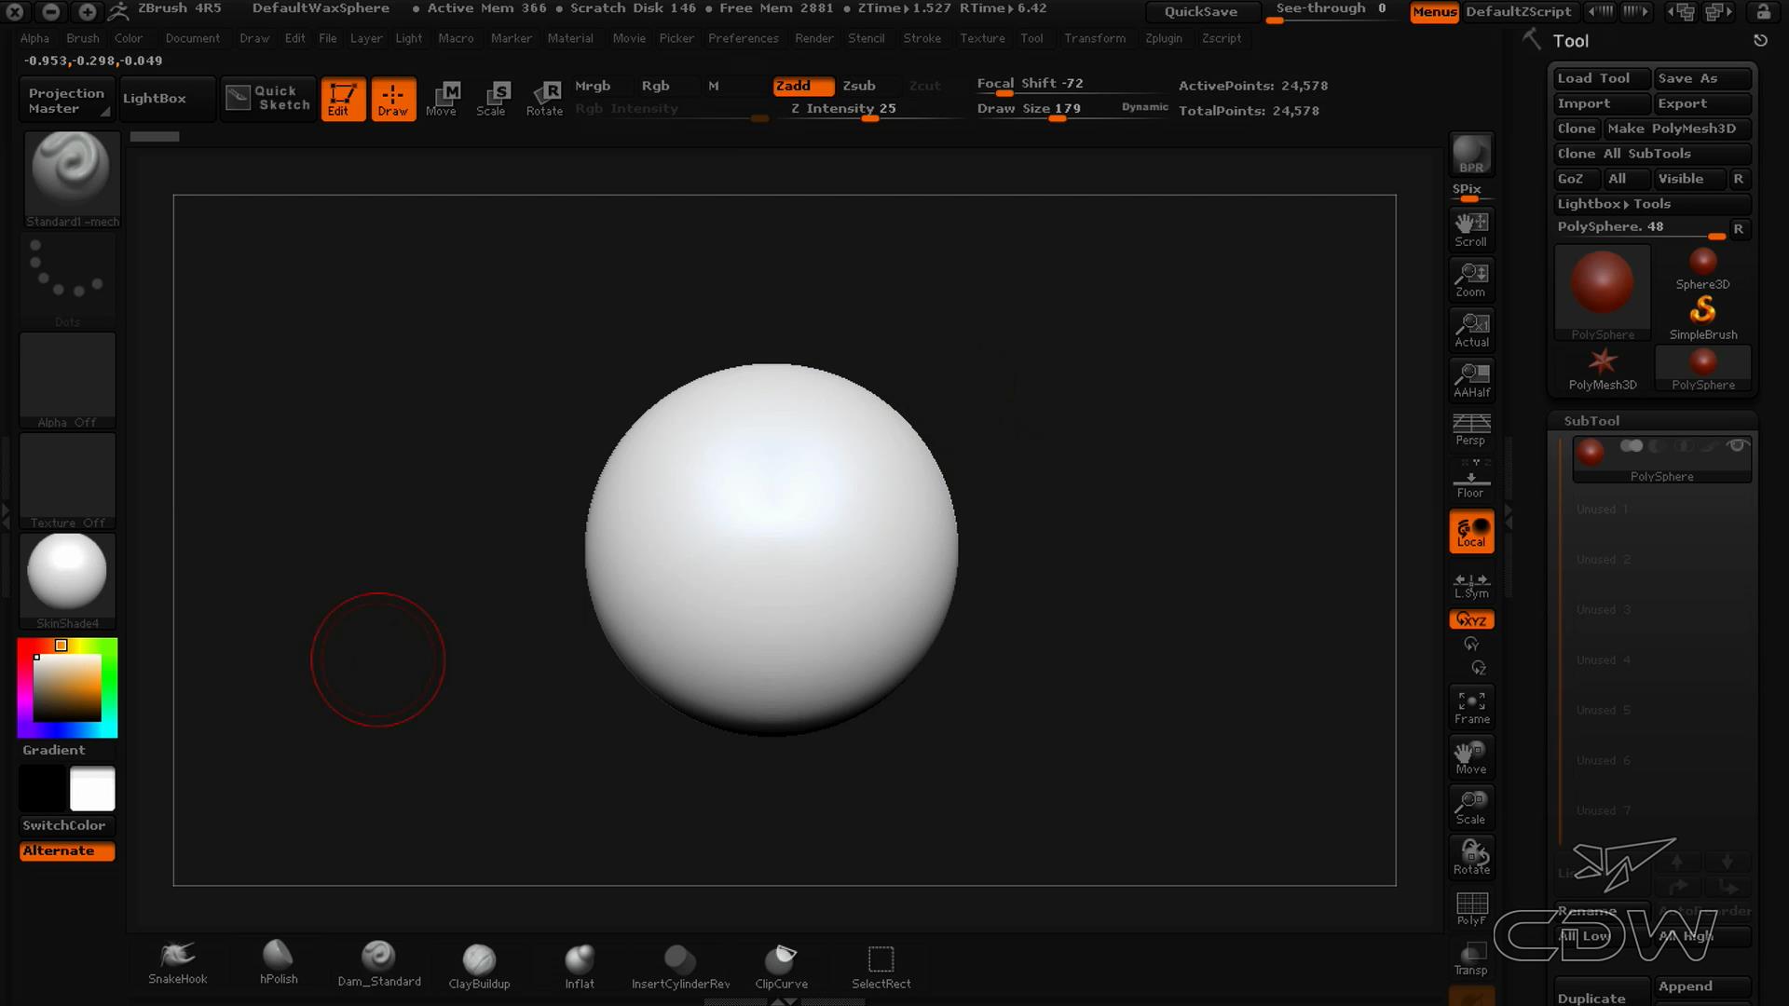Toggle PolySphere subtool eye visibility
This screenshot has height=1006, width=1789.
1737,446
